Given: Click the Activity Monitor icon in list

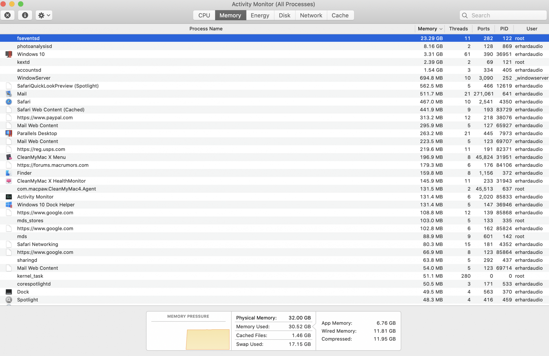Looking at the screenshot, I should [x=9, y=197].
